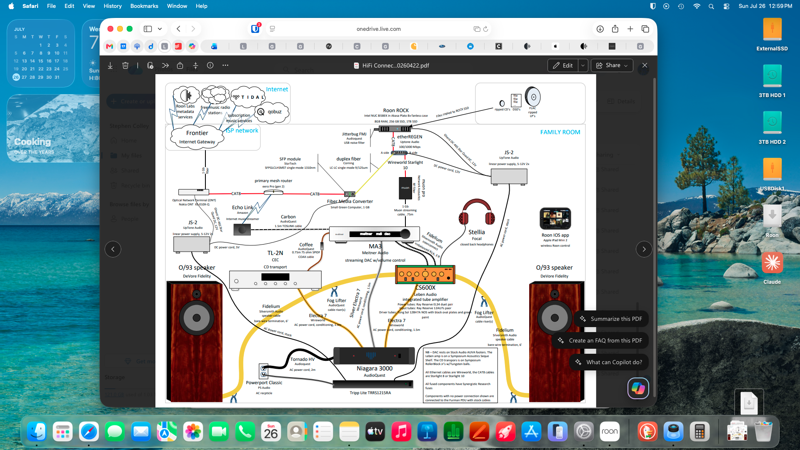Select the 3TB HDD 1 desktop drive
The image size is (800, 450).
pos(772,81)
